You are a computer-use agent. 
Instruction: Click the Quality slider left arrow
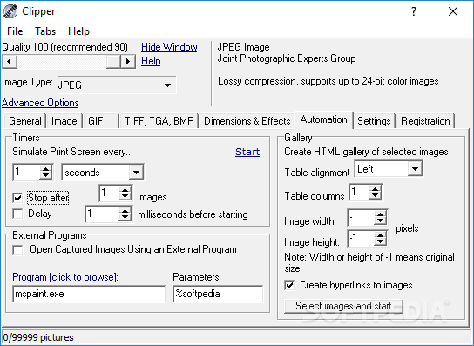(9, 62)
